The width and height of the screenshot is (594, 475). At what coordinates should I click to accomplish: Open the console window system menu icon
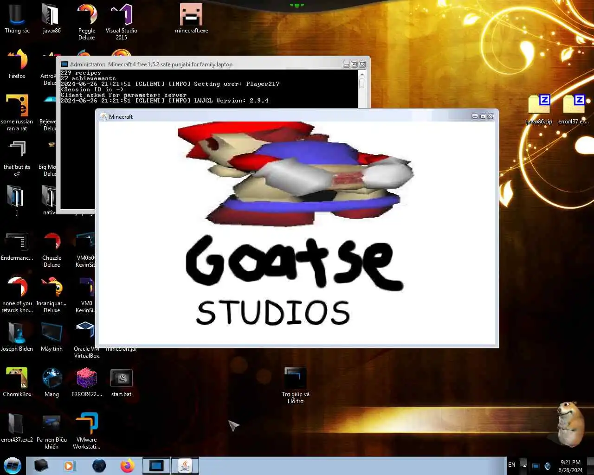(65, 64)
